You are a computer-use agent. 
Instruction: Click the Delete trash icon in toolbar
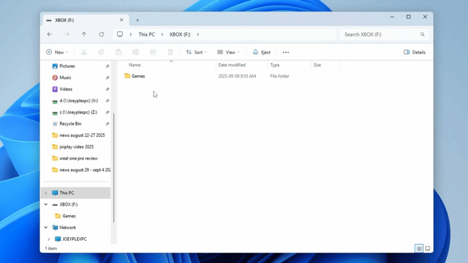click(x=170, y=52)
